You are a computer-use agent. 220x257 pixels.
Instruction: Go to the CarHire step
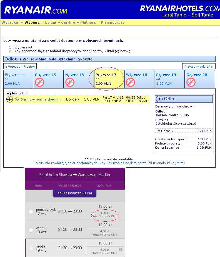click(x=68, y=23)
